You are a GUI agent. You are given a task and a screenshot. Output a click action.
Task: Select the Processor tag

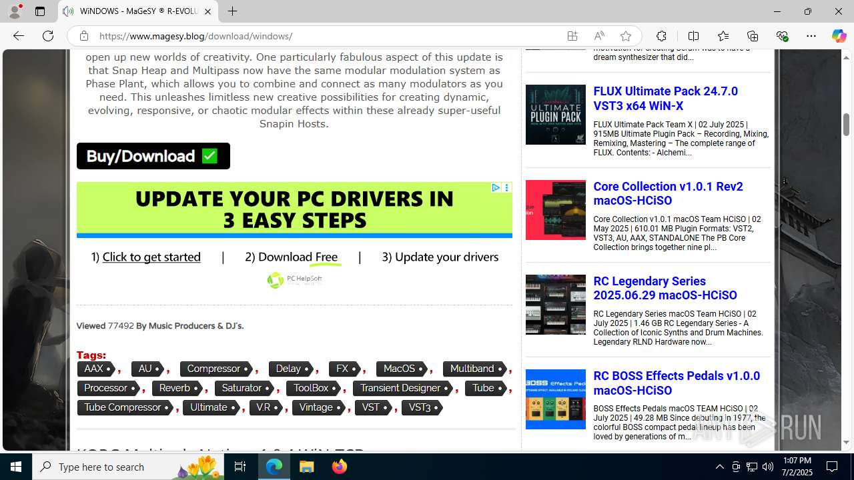[x=109, y=388]
